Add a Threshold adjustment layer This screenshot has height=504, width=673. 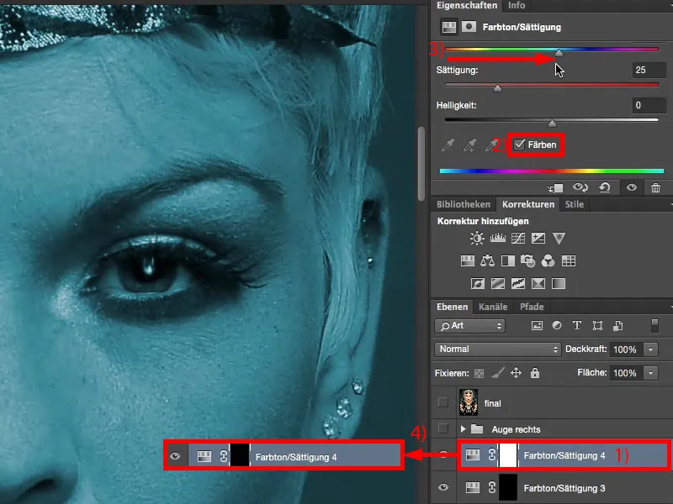click(518, 283)
